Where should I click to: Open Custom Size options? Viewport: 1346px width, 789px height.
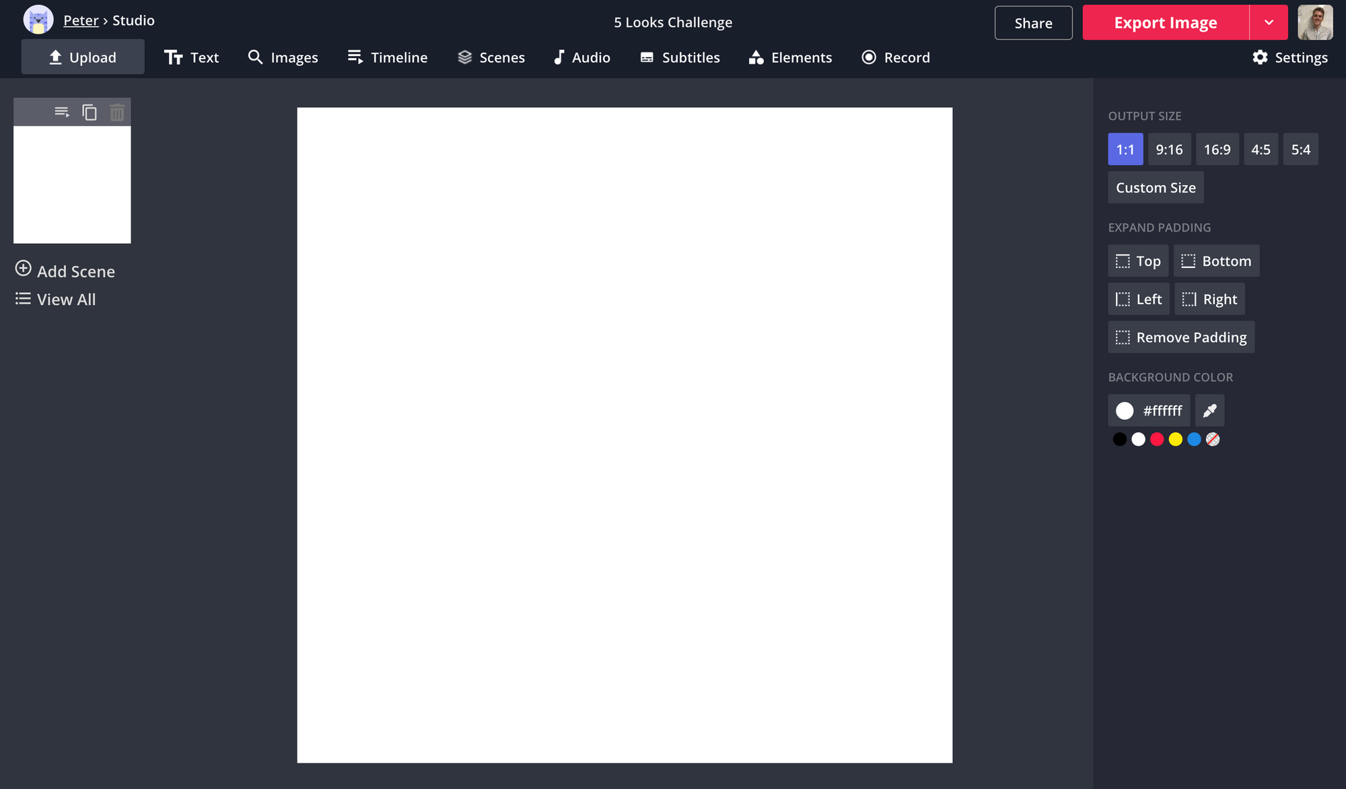click(x=1156, y=188)
